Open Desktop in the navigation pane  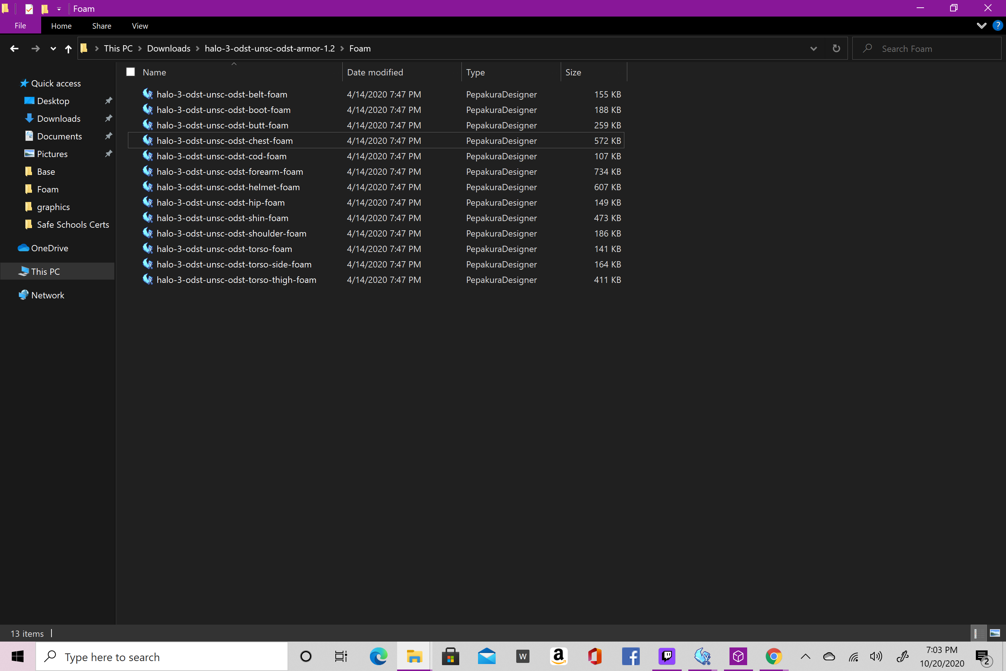coord(53,101)
